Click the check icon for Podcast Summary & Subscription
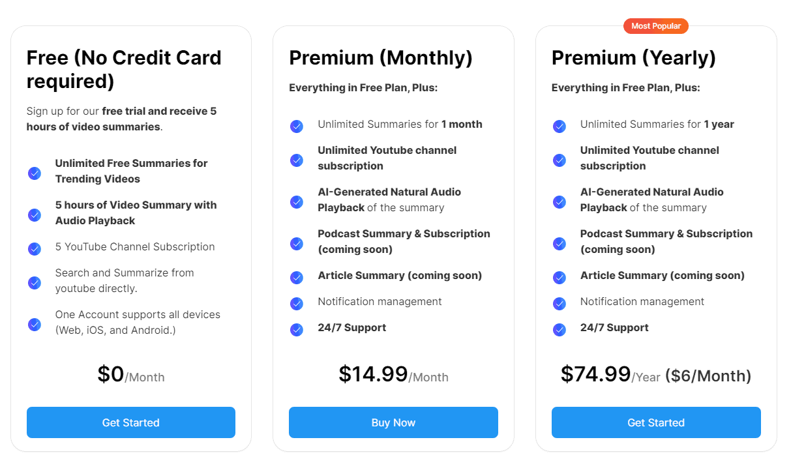Screen dimensions: 791x457 [x=297, y=244]
